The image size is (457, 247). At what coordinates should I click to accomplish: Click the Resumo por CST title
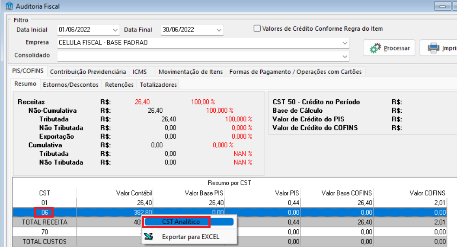pos(230,183)
